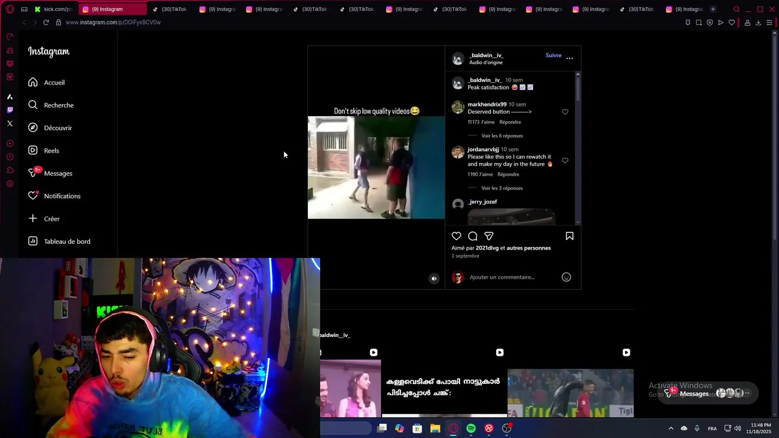This screenshot has height=438, width=779.
Task: Like markhendrix99's comment
Action: pos(565,112)
